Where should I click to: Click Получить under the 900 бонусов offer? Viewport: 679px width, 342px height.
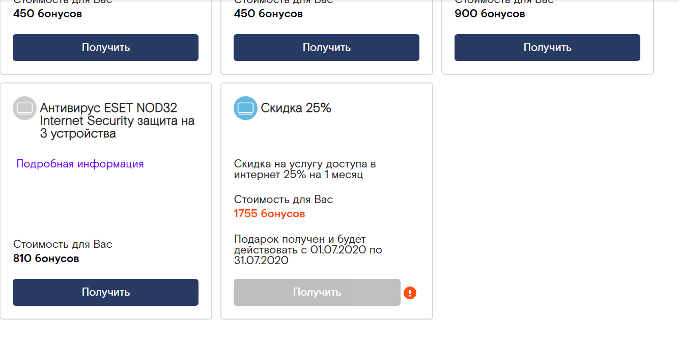547,47
